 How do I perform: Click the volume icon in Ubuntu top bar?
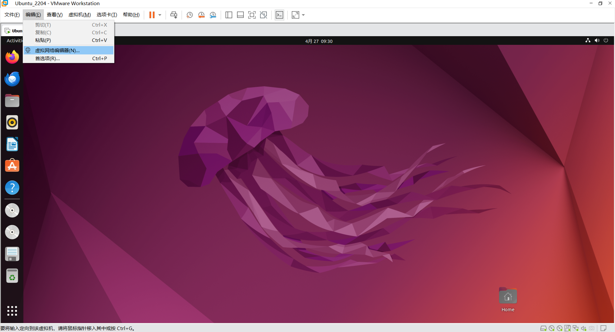(x=597, y=40)
